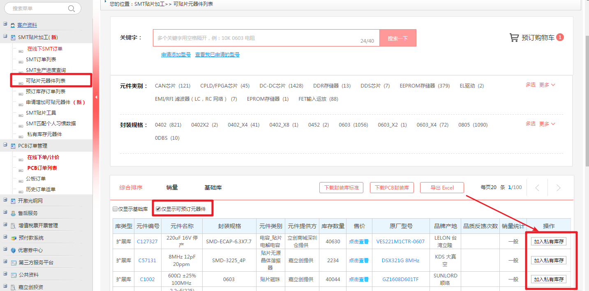Click the 客户资料 user icon in sidebar
This screenshot has width=589, height=291.
tap(13, 25)
